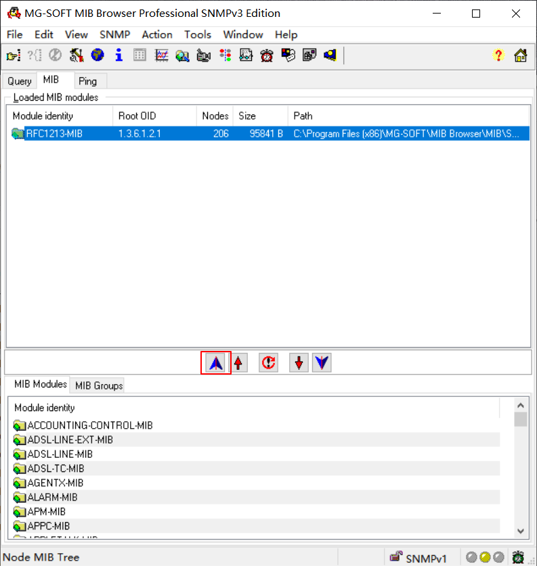Click the lower list Module identity header

click(254, 408)
